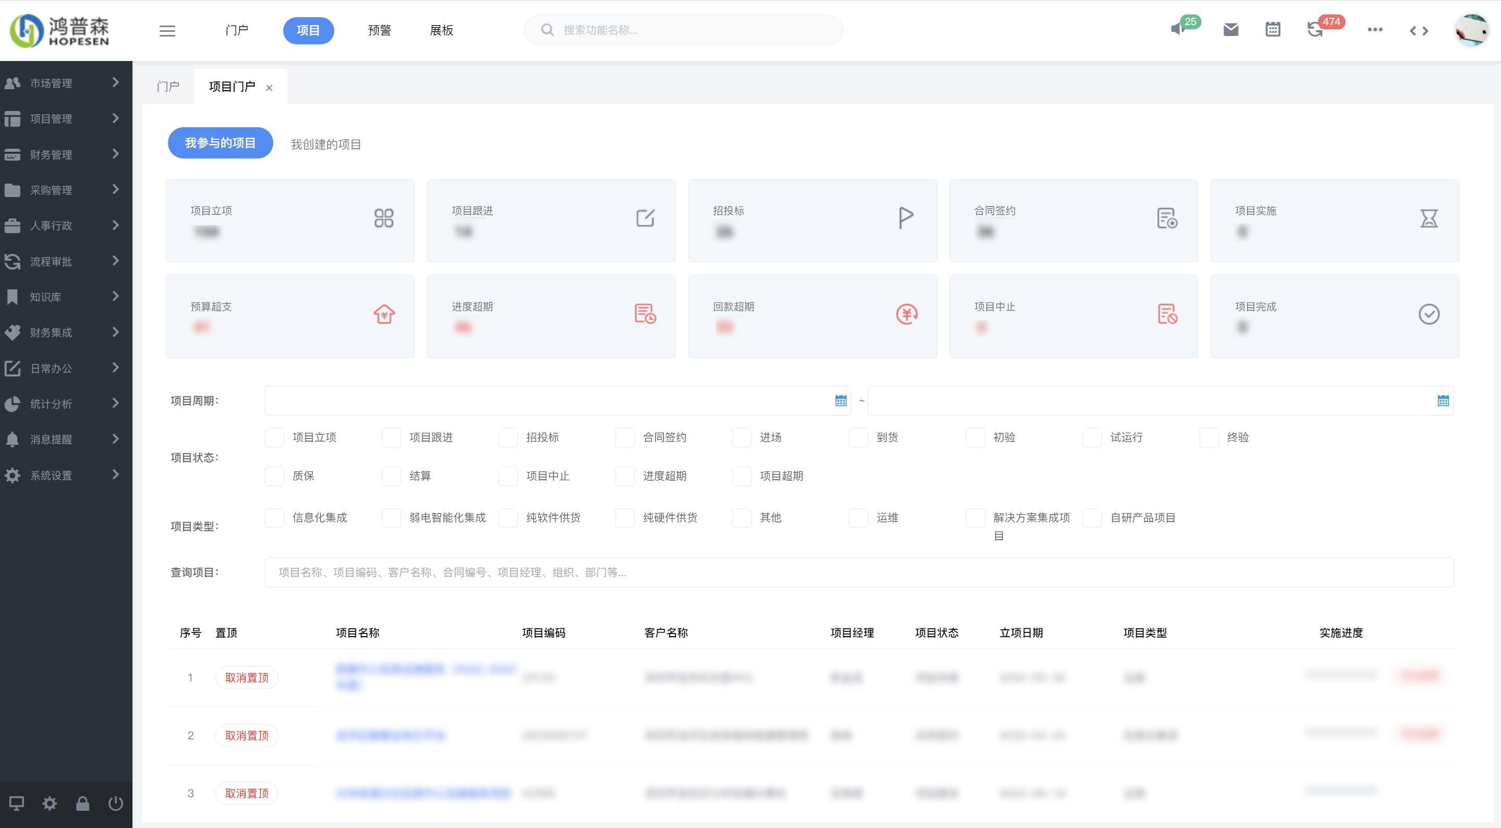
Task: Click the lock icon at sidebar bottom
Action: [83, 803]
